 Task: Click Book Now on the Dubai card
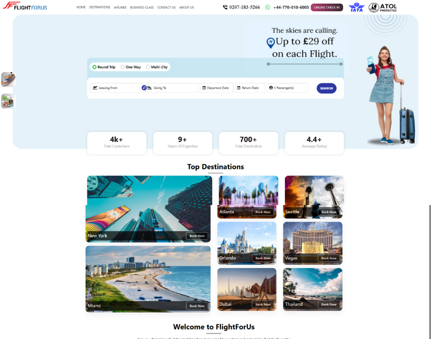(x=263, y=304)
